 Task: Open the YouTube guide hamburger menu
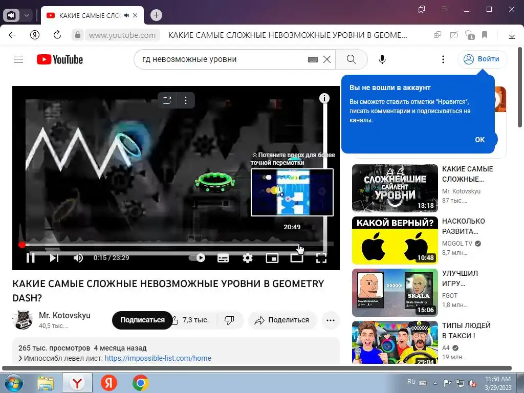point(18,59)
